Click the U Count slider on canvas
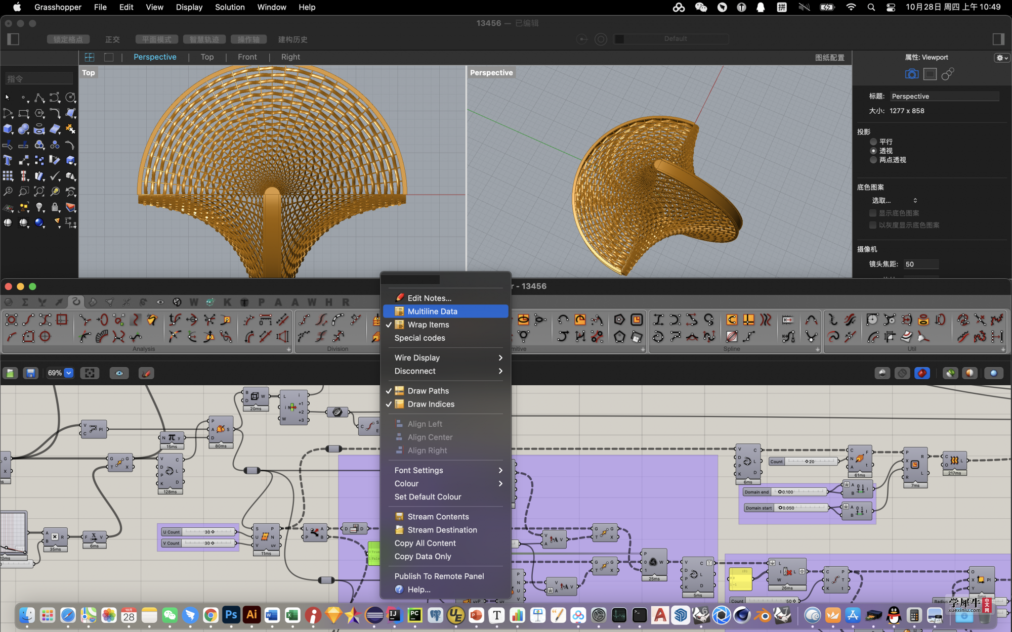This screenshot has width=1012, height=632. (199, 532)
